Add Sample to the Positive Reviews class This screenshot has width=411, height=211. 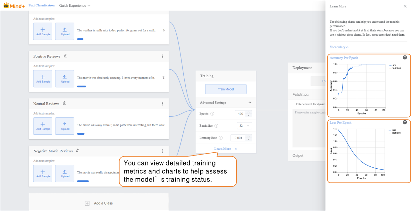click(x=43, y=79)
